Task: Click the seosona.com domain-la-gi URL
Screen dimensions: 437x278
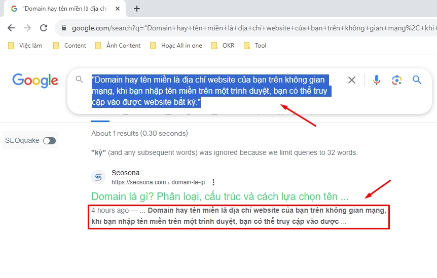Action: coord(158,182)
